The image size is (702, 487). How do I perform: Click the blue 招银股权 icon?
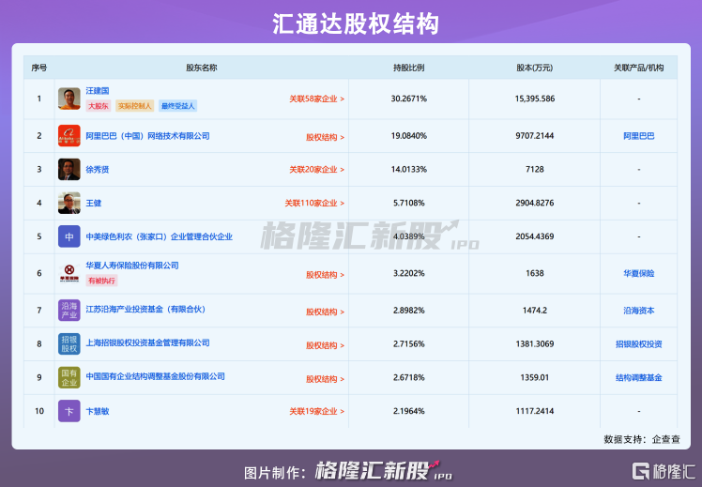[69, 343]
